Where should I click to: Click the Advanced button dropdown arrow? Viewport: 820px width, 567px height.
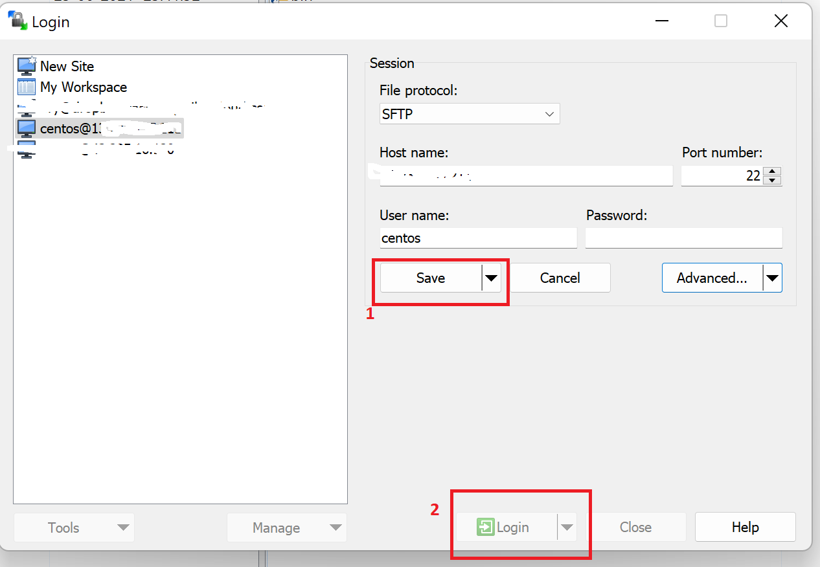(772, 277)
